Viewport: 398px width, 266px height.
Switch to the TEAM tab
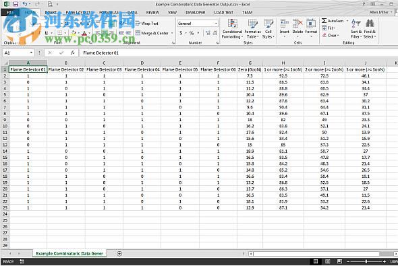click(247, 12)
